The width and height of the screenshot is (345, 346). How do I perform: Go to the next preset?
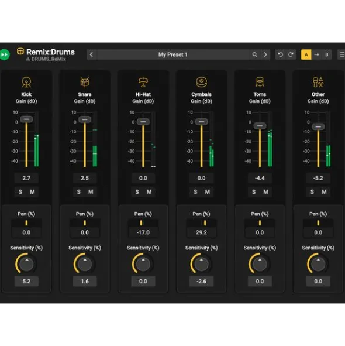[265, 54]
